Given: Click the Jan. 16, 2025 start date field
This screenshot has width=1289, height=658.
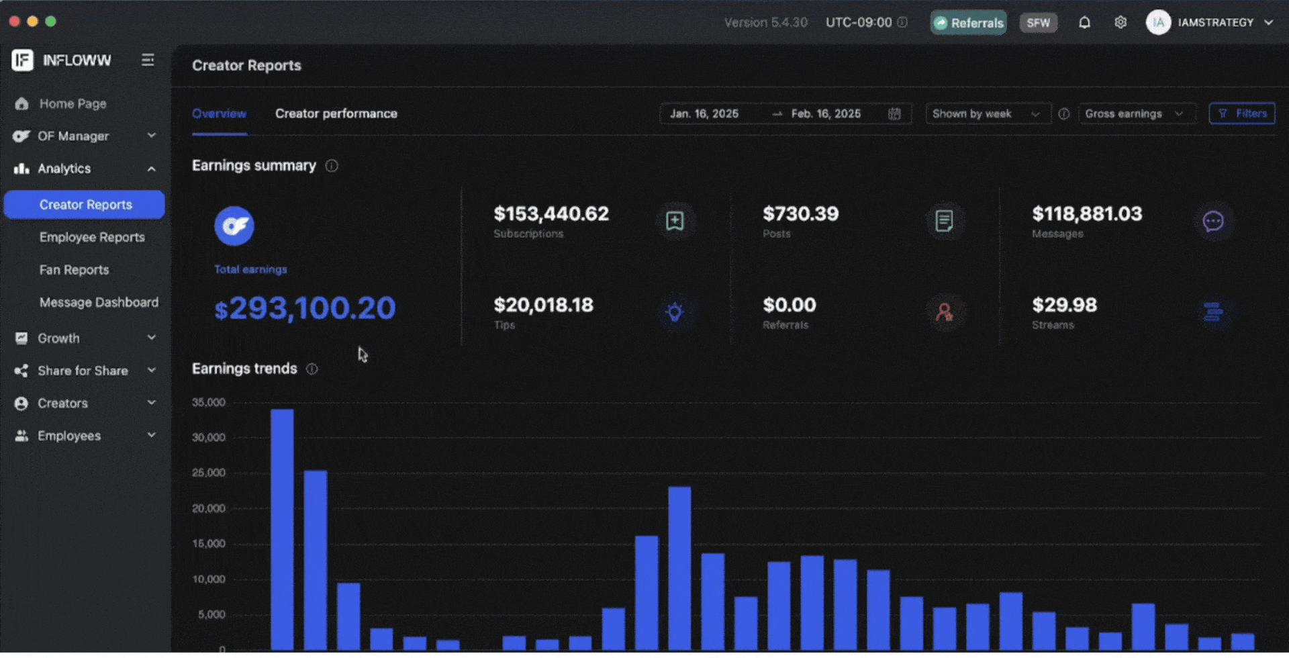Looking at the screenshot, I should (x=704, y=114).
